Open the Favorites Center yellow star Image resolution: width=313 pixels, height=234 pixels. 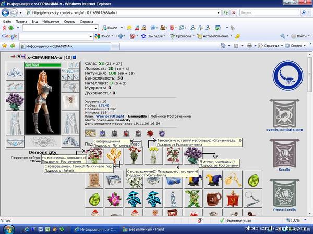(x=5, y=46)
